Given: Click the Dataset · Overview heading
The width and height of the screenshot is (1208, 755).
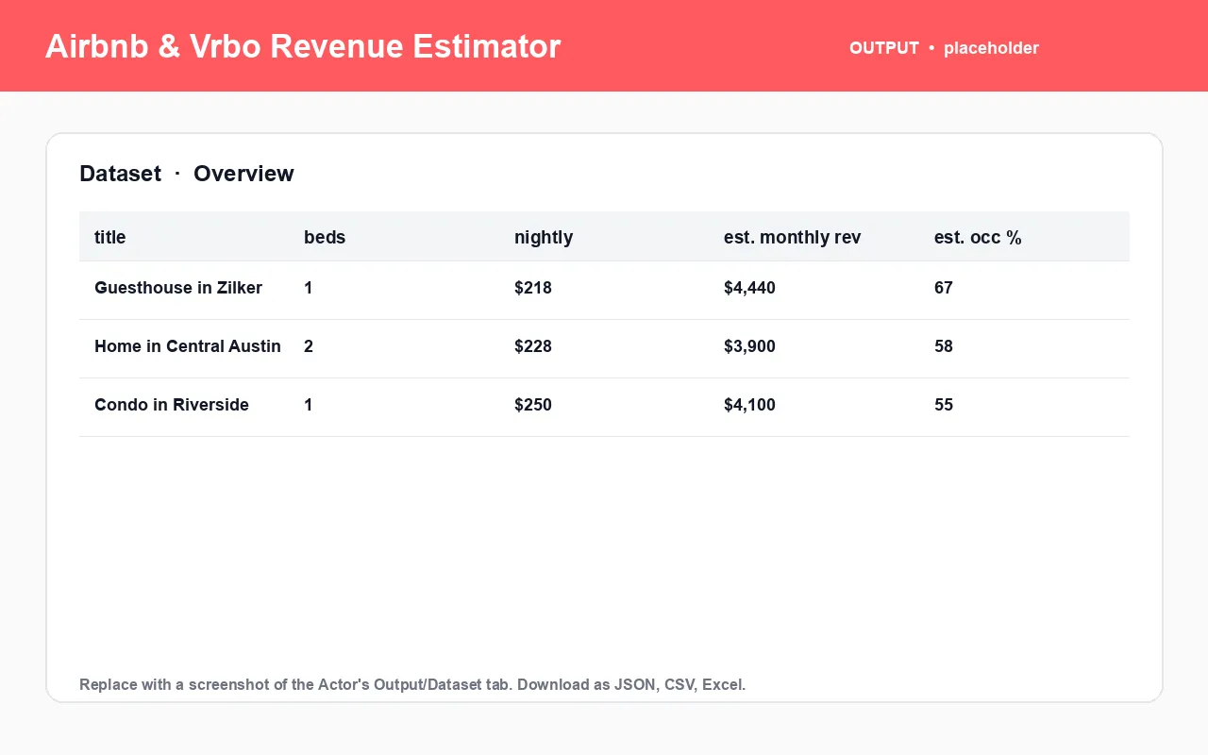Looking at the screenshot, I should tap(187, 174).
